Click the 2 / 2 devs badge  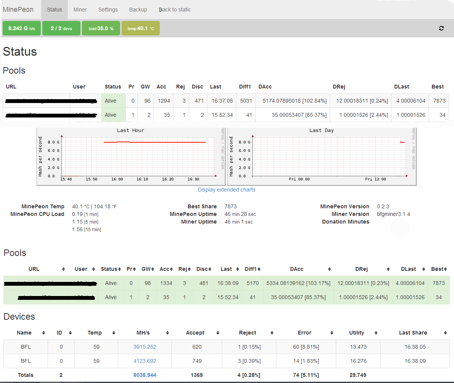pyautogui.click(x=61, y=28)
